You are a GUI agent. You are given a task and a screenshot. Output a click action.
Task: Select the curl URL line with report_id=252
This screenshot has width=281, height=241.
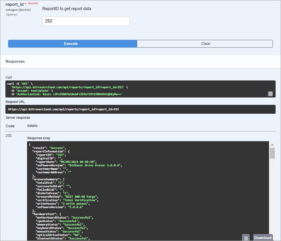pyautogui.click(x=70, y=87)
